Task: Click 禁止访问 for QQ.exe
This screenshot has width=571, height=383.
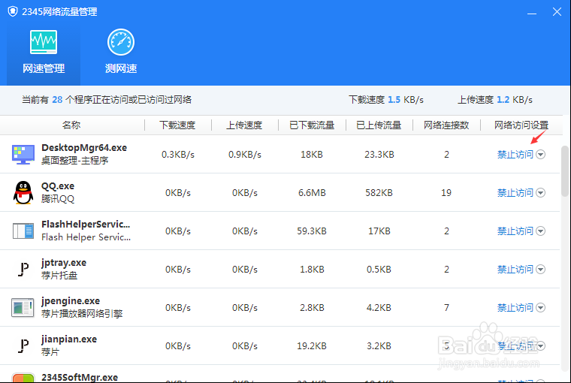Action: [515, 192]
